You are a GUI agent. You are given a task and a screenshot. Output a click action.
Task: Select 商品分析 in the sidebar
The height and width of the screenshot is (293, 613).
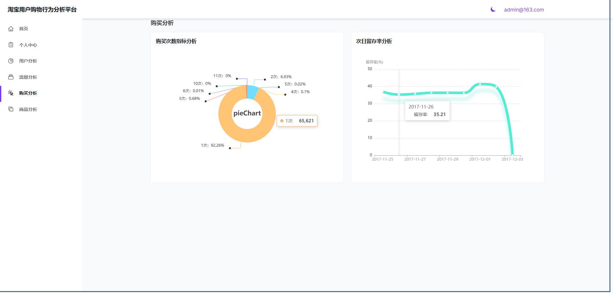click(28, 109)
